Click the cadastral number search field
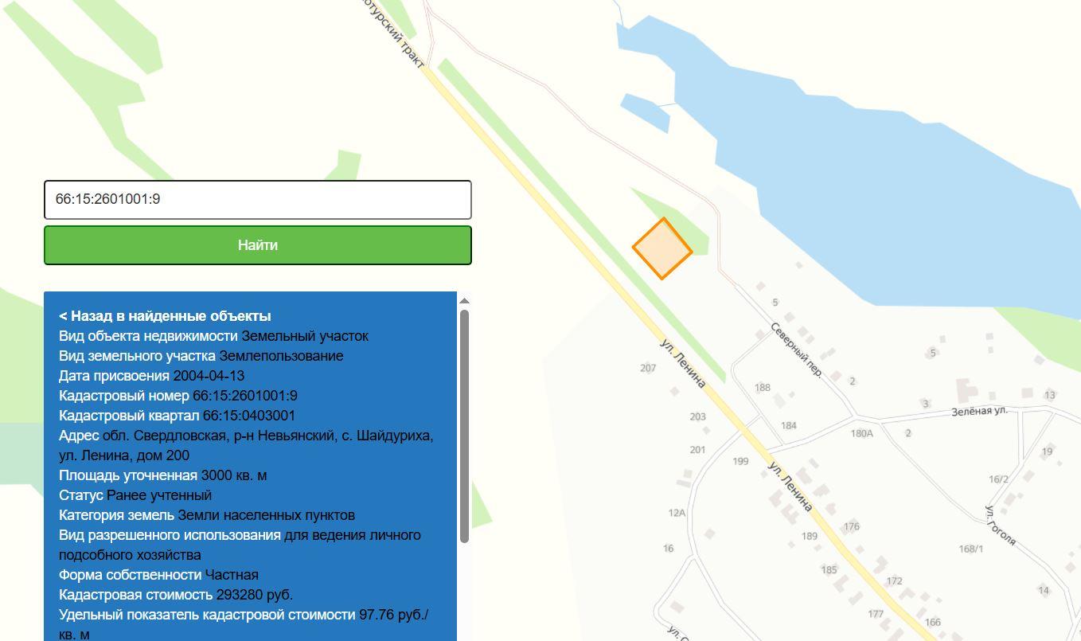 click(257, 199)
